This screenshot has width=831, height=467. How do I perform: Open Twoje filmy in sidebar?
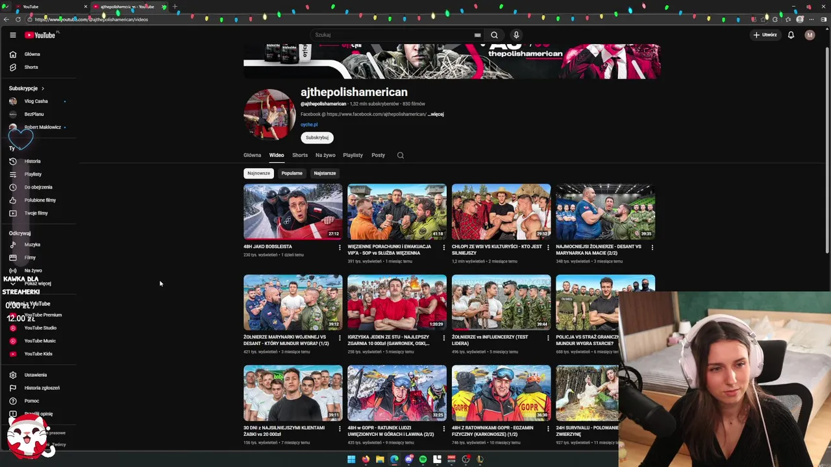[x=36, y=213]
